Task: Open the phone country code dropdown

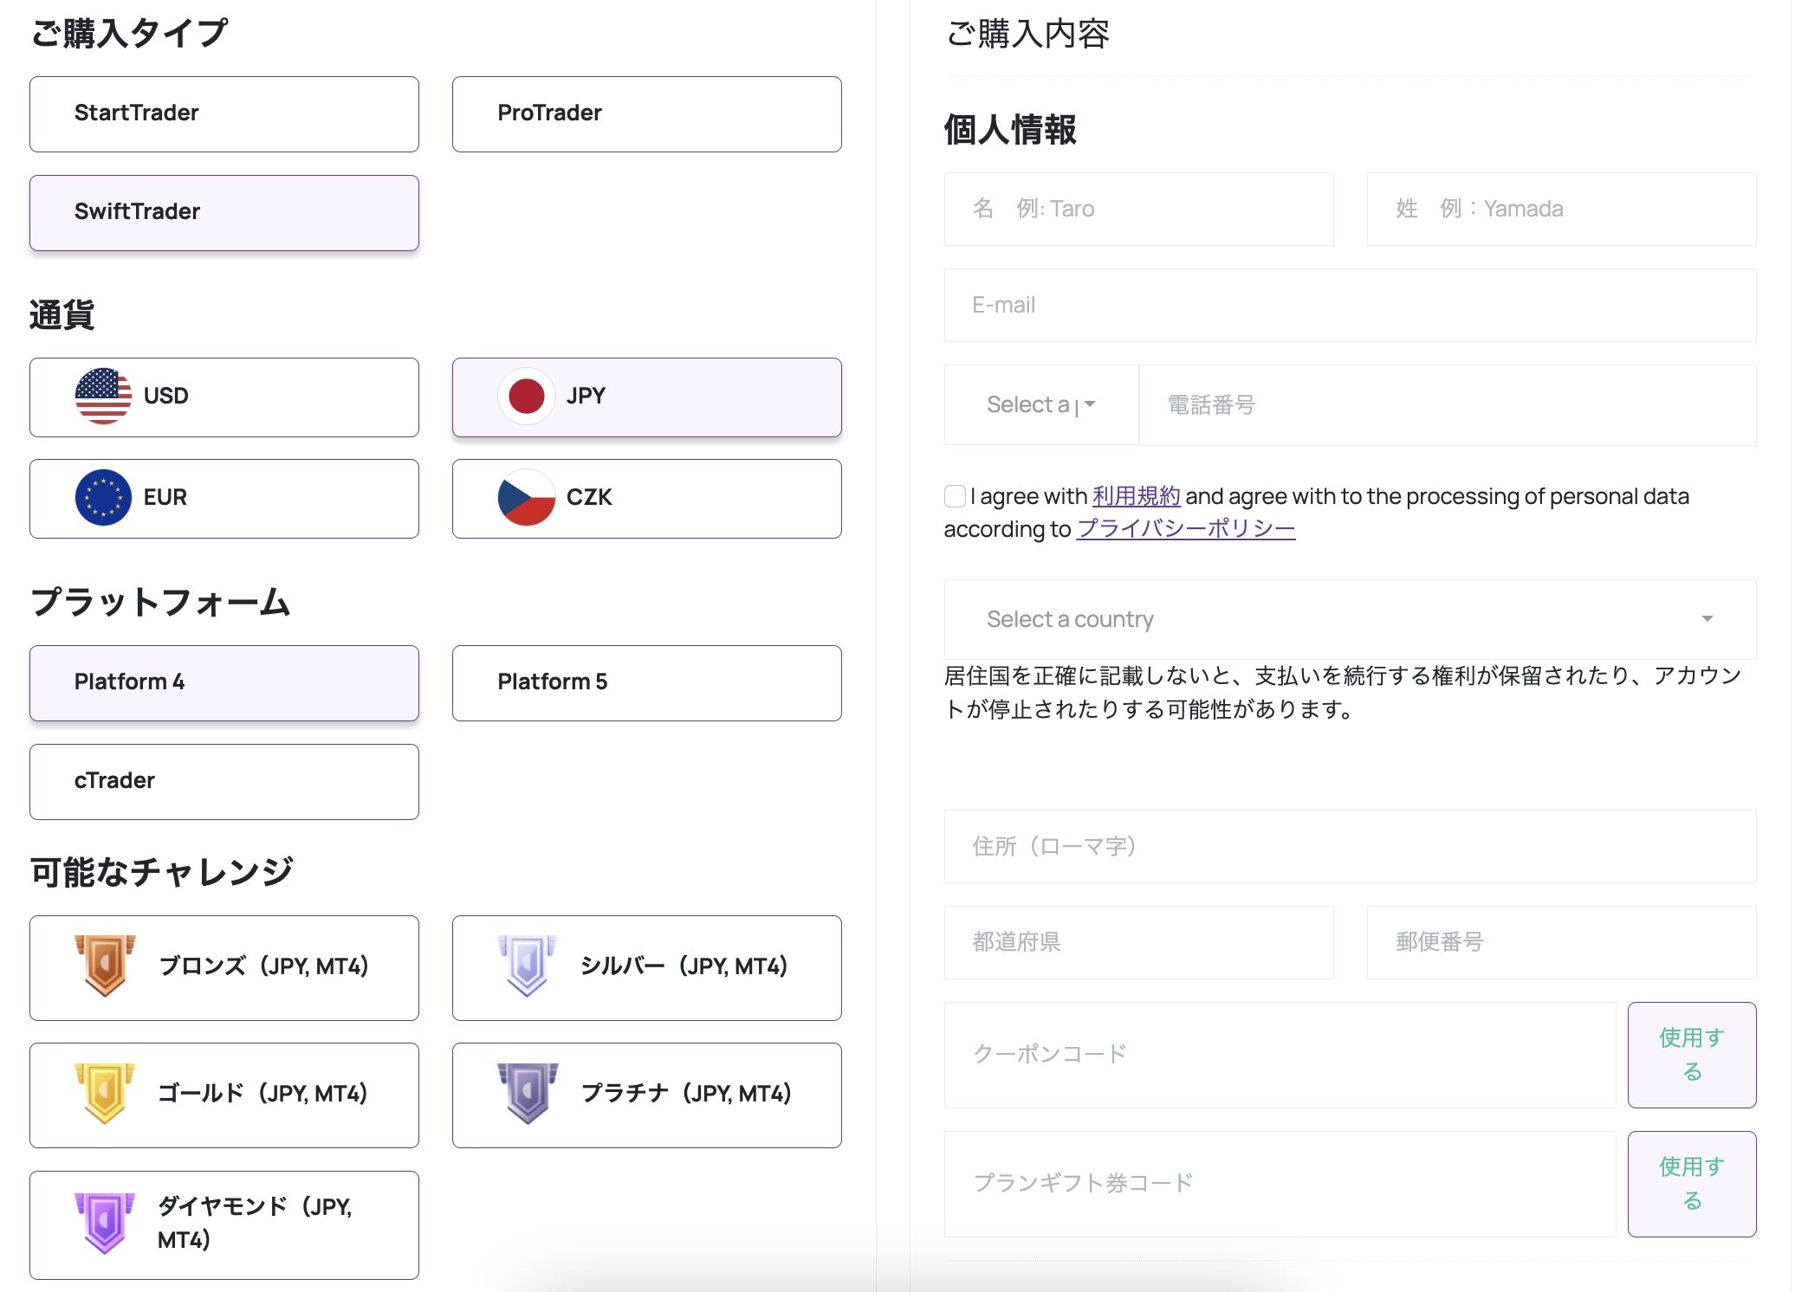Action: tap(1040, 404)
